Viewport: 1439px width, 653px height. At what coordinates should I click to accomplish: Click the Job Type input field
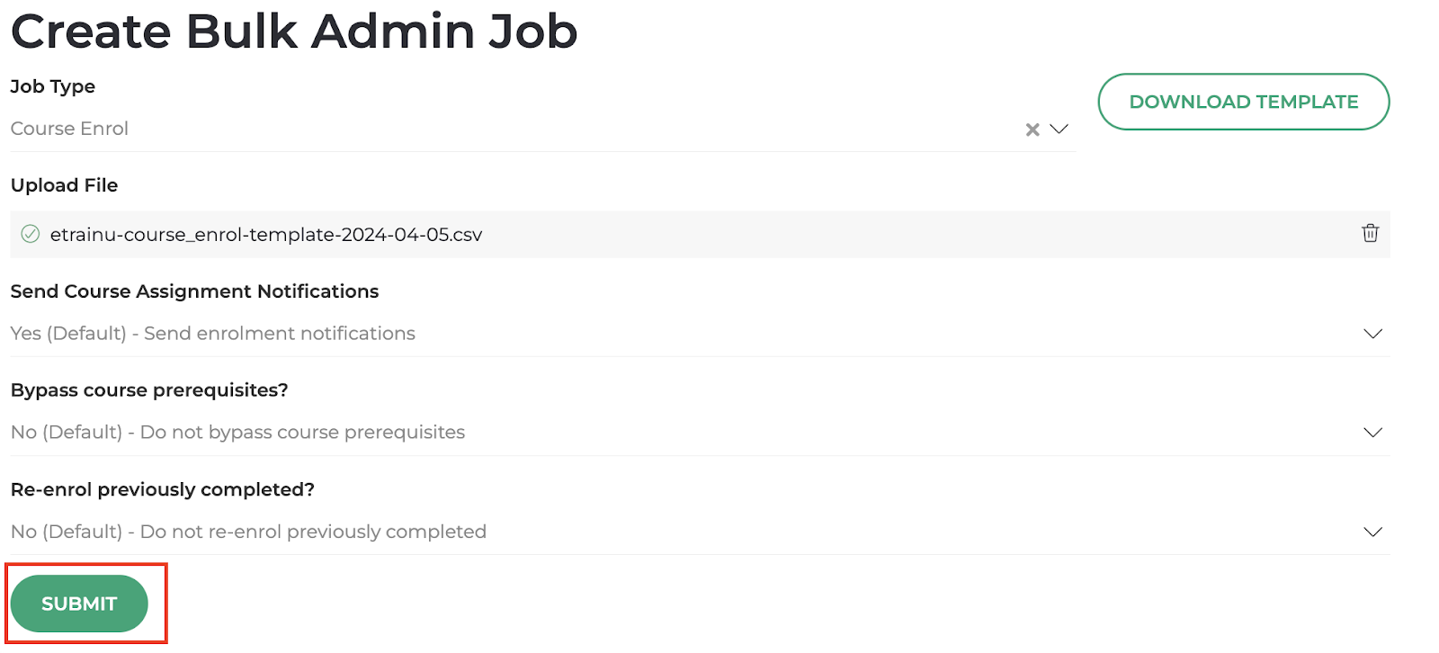tap(360, 129)
